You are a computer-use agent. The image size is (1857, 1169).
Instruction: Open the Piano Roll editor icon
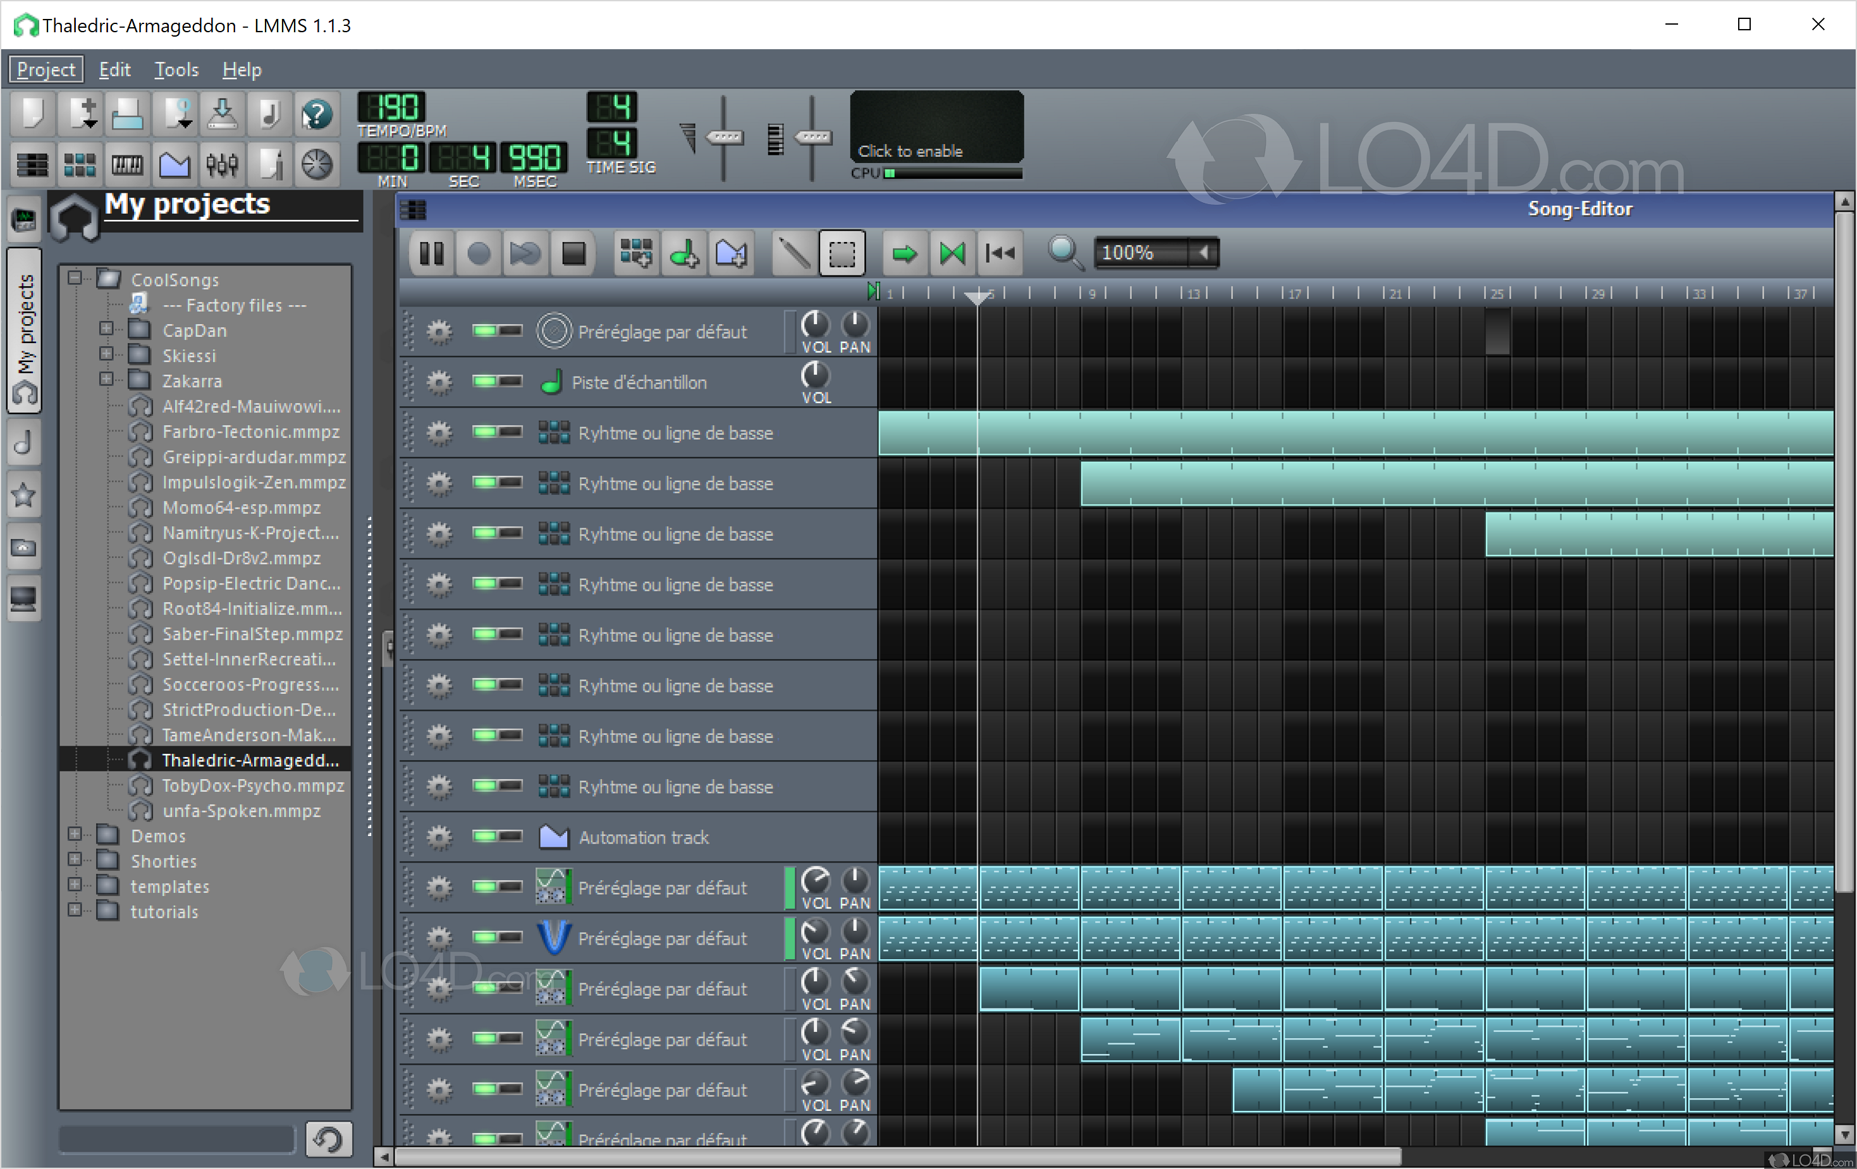click(127, 164)
